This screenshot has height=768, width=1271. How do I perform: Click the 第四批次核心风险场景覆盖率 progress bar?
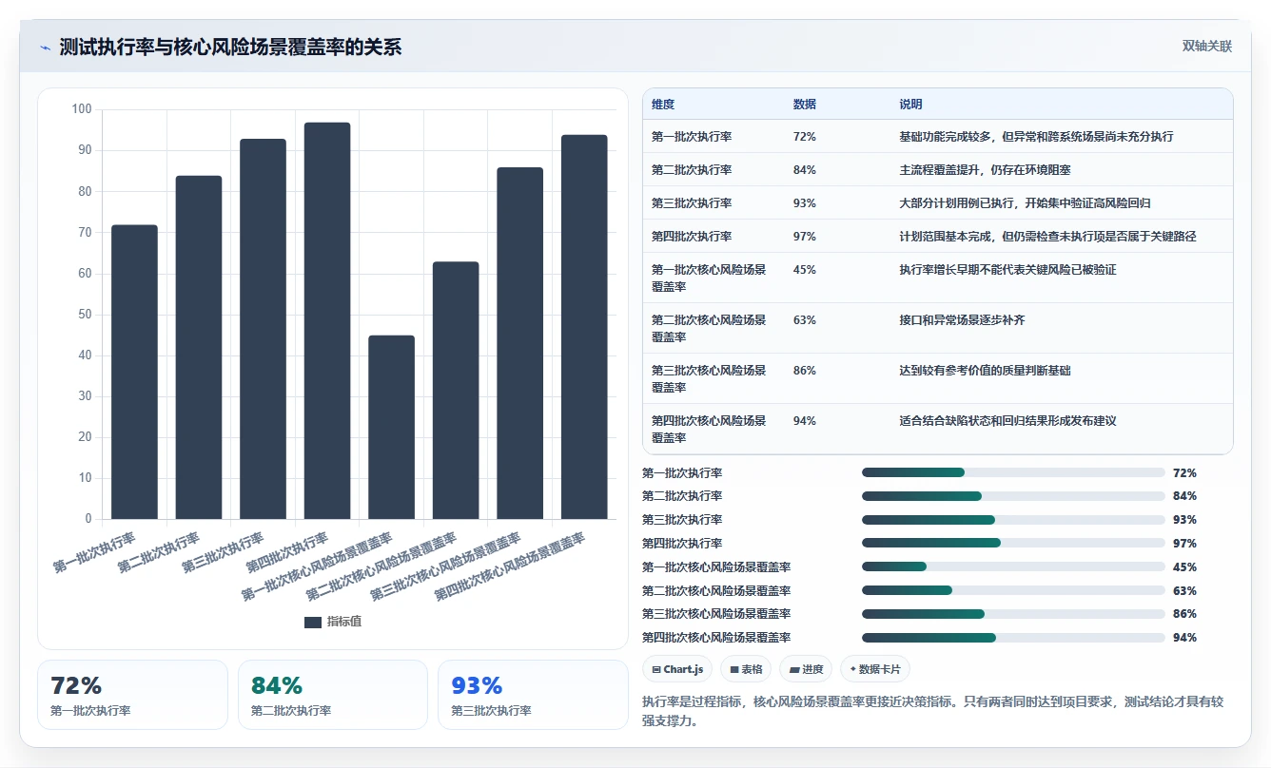tap(1013, 638)
